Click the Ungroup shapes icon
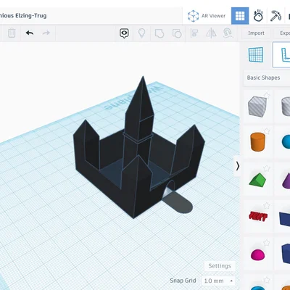 click(177, 33)
